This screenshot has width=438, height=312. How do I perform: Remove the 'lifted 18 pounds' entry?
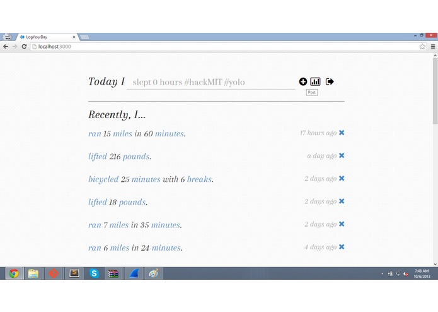(342, 201)
